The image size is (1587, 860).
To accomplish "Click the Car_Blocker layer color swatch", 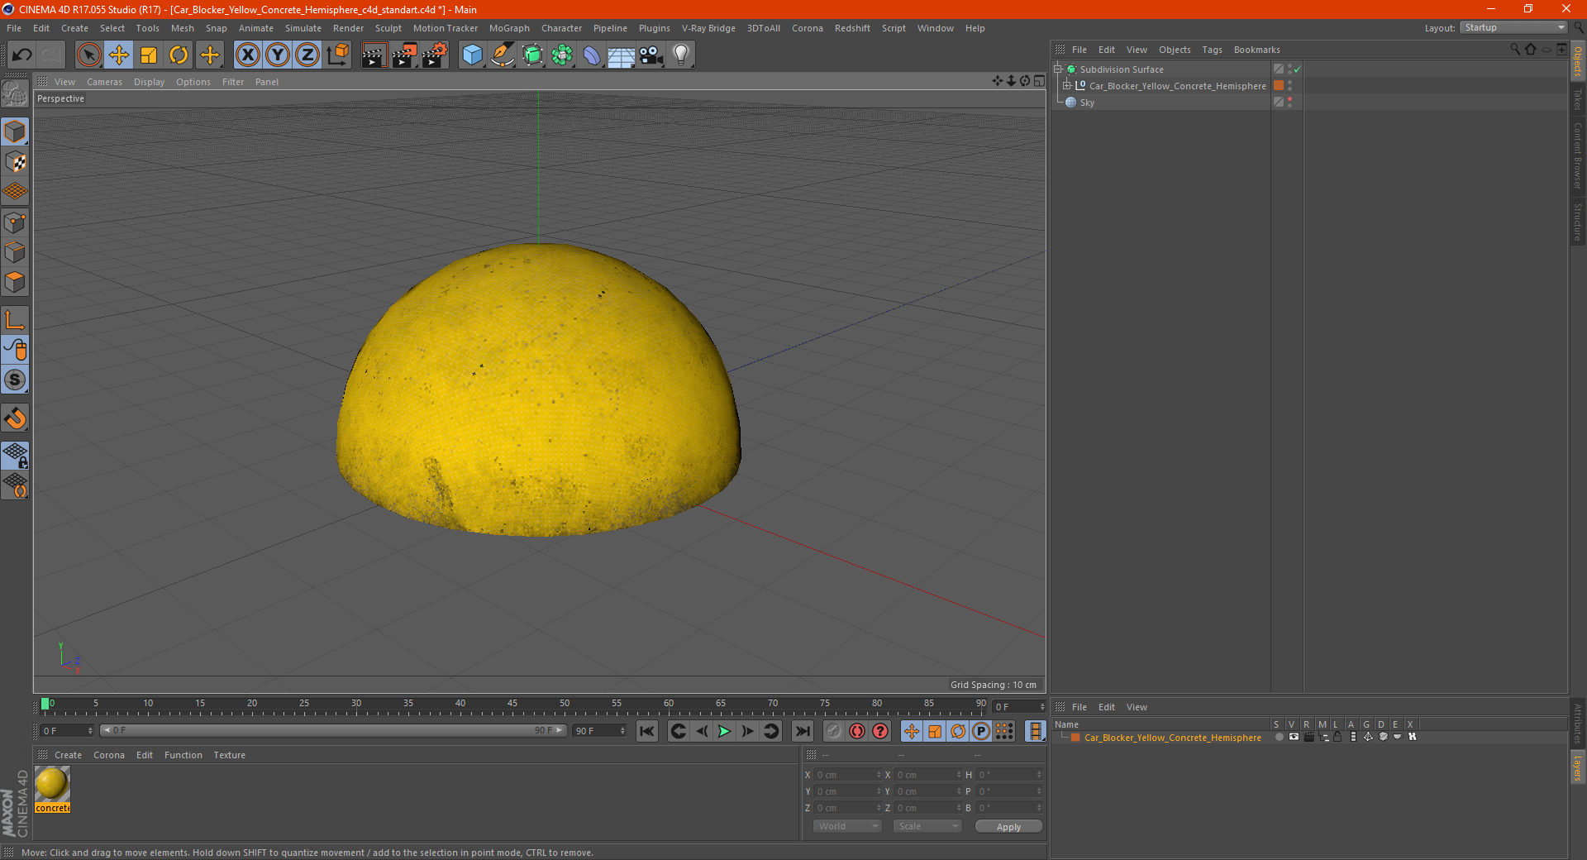I will pyautogui.click(x=1075, y=738).
